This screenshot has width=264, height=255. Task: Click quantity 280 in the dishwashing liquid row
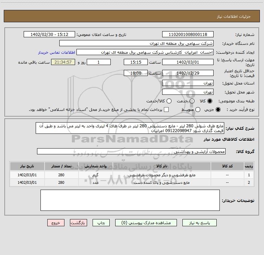point(61,175)
